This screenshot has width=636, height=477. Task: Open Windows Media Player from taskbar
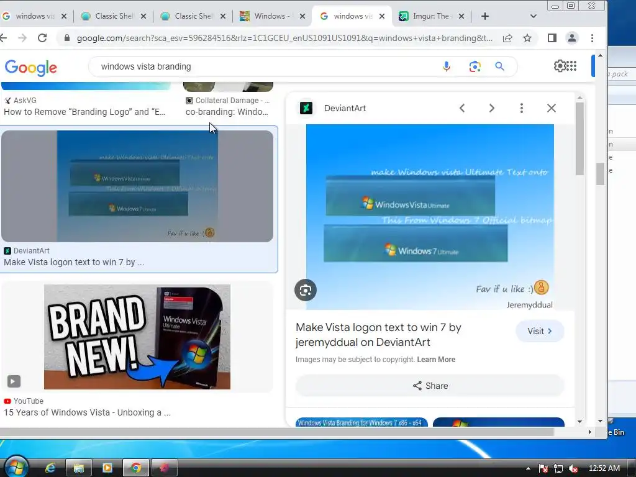[x=107, y=468]
